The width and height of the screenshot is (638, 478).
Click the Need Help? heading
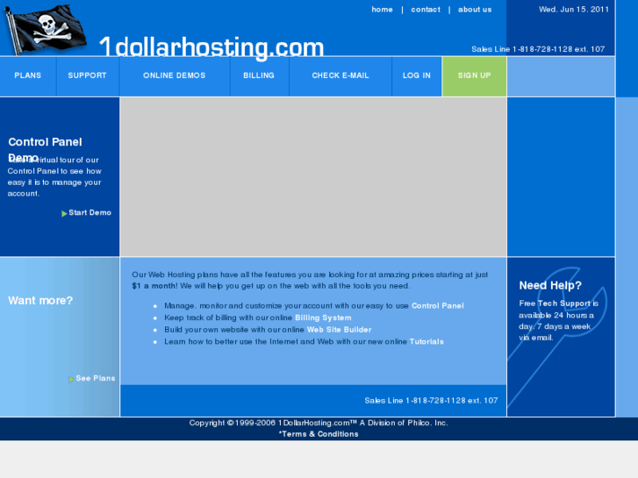pyautogui.click(x=550, y=286)
